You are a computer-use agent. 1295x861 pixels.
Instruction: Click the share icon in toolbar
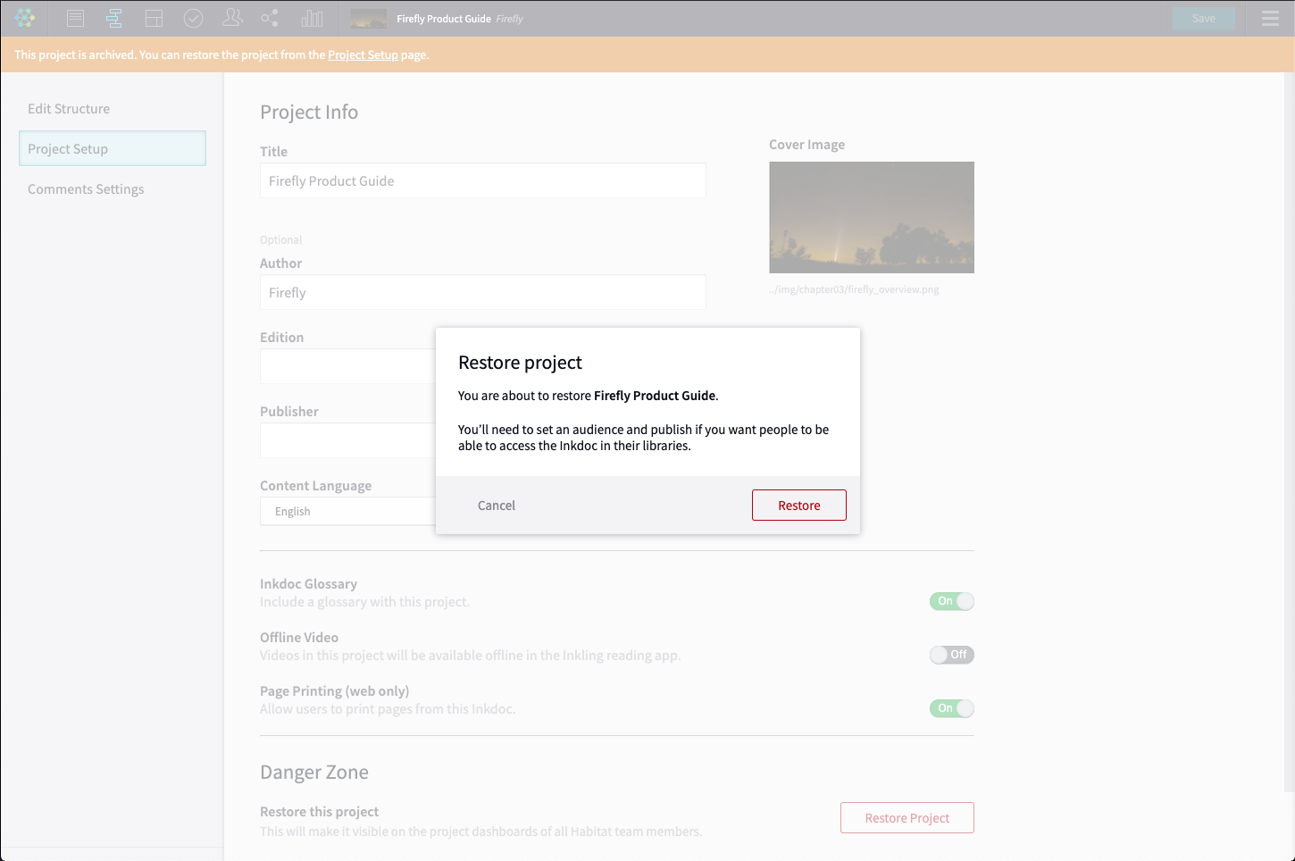(x=270, y=18)
